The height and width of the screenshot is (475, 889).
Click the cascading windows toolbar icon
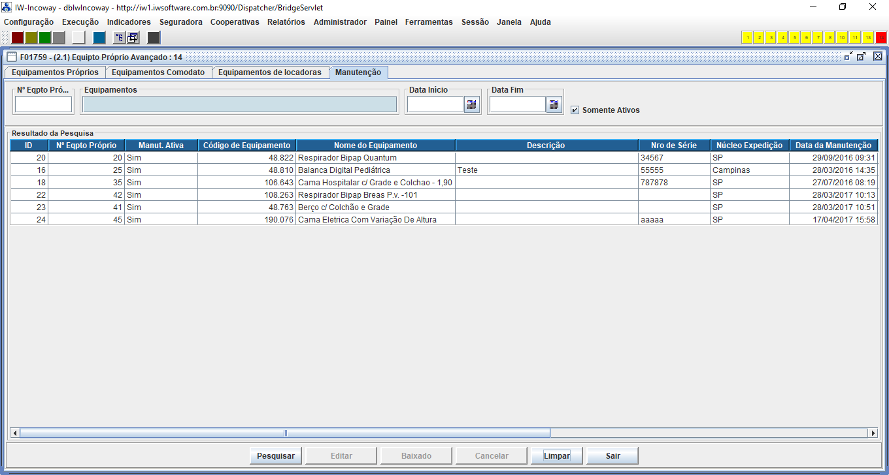(x=133, y=37)
